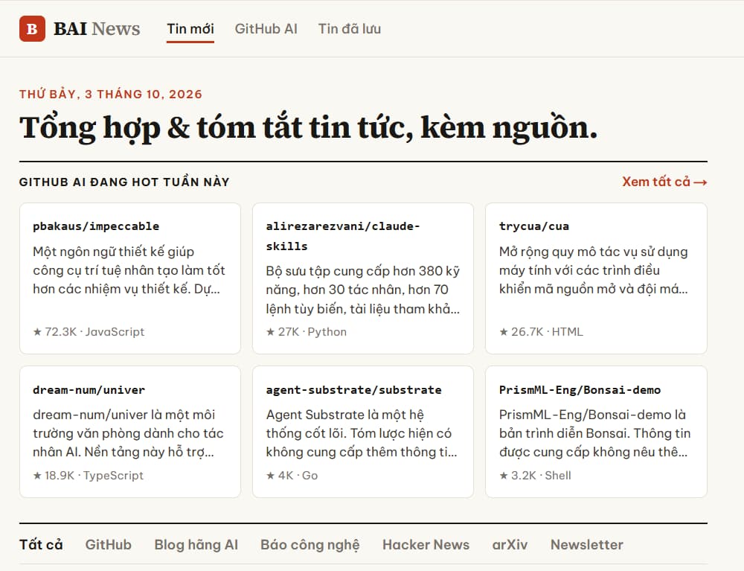The image size is (744, 571).
Task: Click the 3.2K · Shell stats text
Action: (x=535, y=475)
